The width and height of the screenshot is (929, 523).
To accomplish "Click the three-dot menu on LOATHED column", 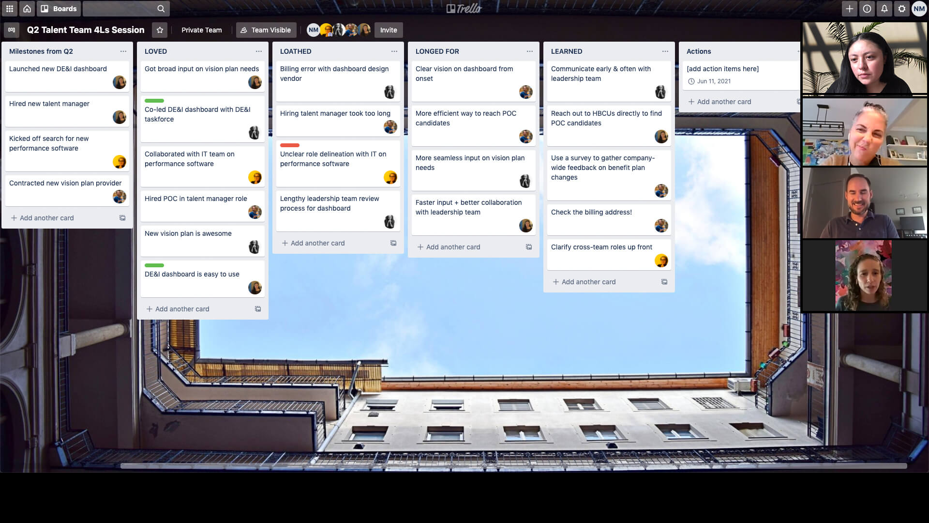I will coord(394,51).
